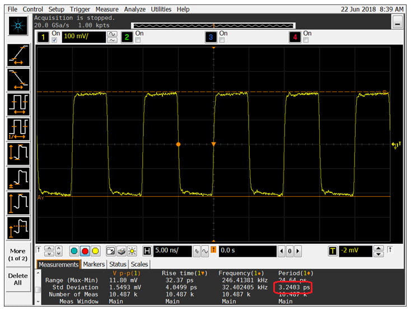Enable the channel 2 On checkbox
This screenshot has width=411, height=311.
point(138,40)
